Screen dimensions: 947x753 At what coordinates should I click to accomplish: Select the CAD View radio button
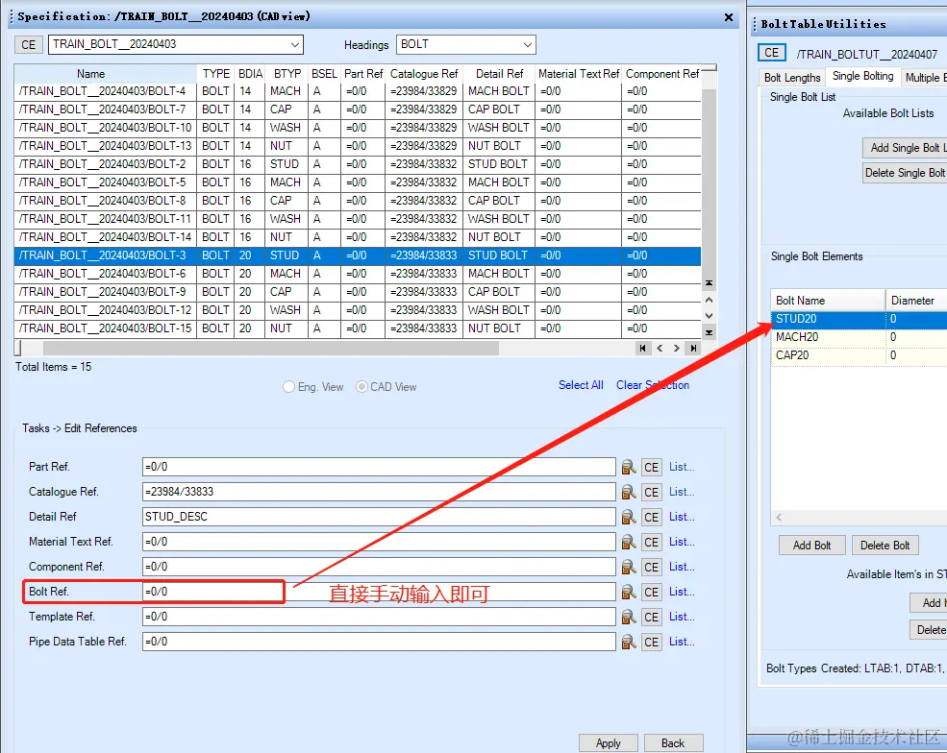point(361,387)
